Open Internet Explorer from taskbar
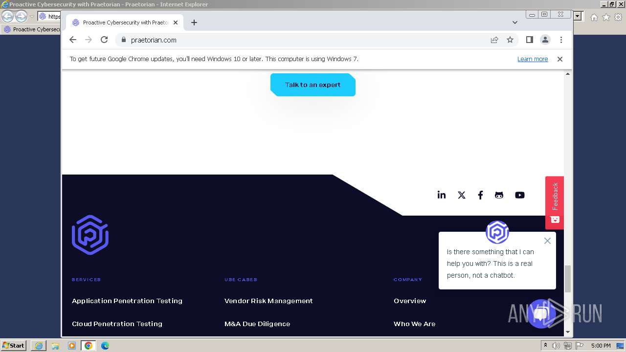This screenshot has width=626, height=352. pos(39,346)
